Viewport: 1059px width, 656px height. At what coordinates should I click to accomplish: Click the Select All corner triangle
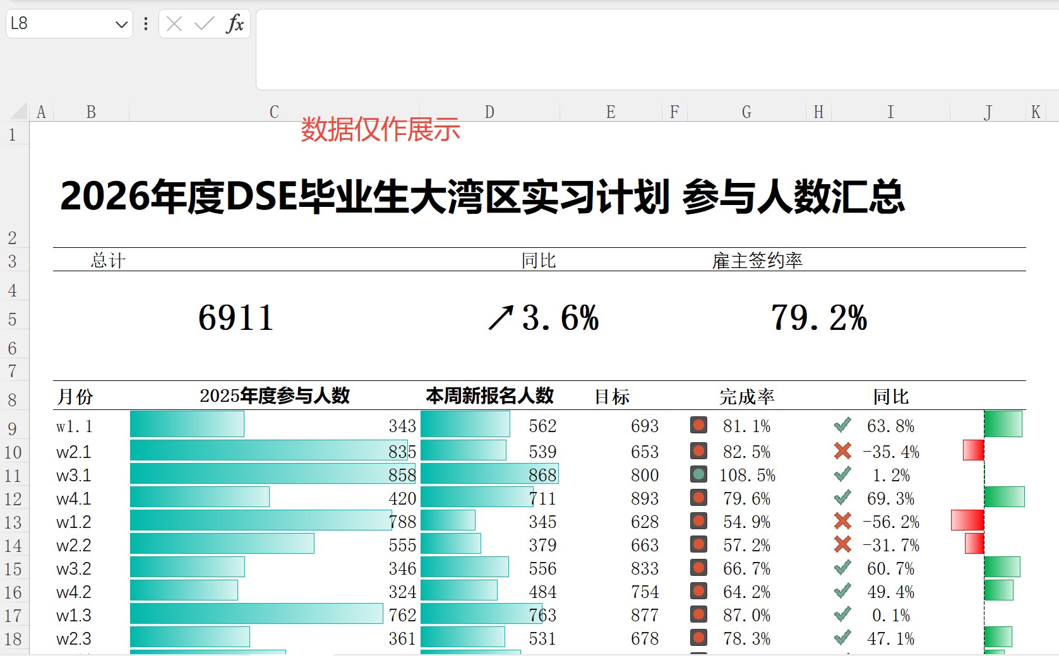19,112
